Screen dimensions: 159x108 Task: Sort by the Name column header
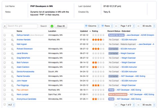[19, 31]
